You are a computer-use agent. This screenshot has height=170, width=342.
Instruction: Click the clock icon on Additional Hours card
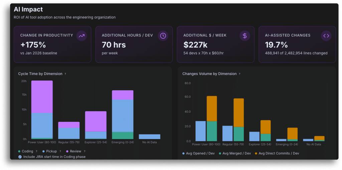[163, 36]
